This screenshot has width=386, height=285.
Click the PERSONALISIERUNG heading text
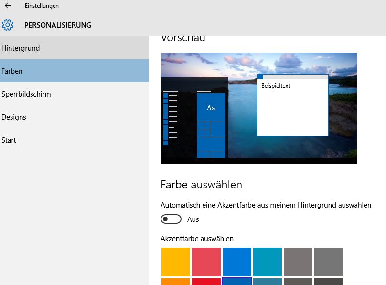[x=58, y=25]
